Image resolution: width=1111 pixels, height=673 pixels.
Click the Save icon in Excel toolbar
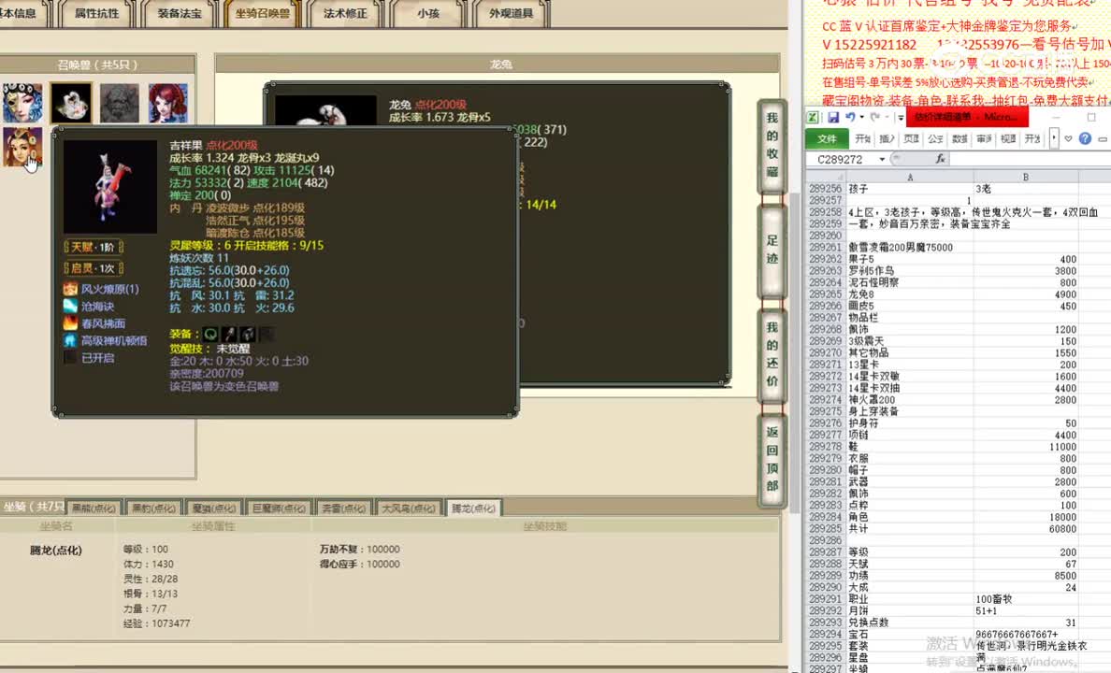point(833,117)
